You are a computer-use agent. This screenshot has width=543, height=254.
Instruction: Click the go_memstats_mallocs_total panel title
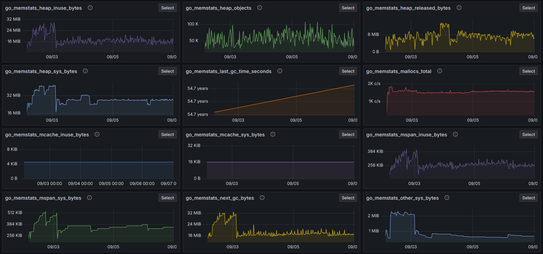tap(399, 71)
